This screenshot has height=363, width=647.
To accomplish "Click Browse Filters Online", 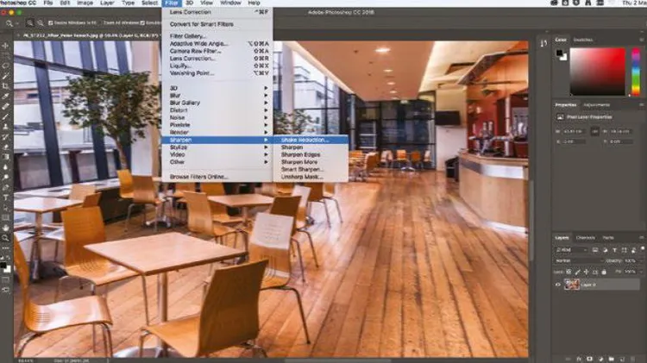I will point(217,177).
